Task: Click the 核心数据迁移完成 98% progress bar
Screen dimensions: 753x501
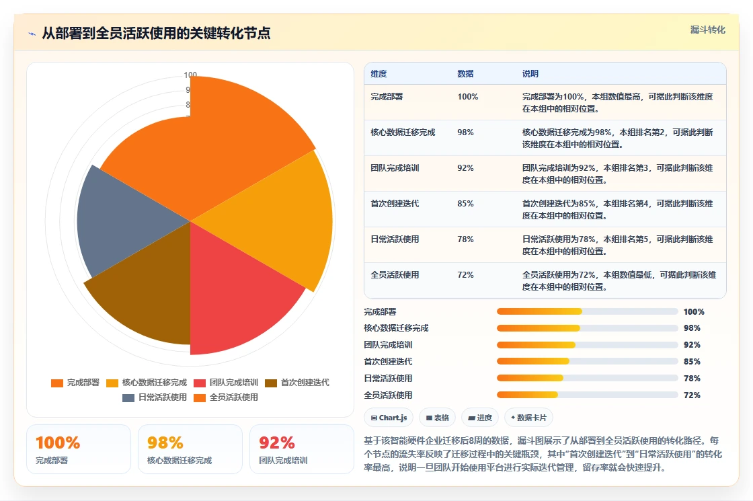Action: click(587, 328)
